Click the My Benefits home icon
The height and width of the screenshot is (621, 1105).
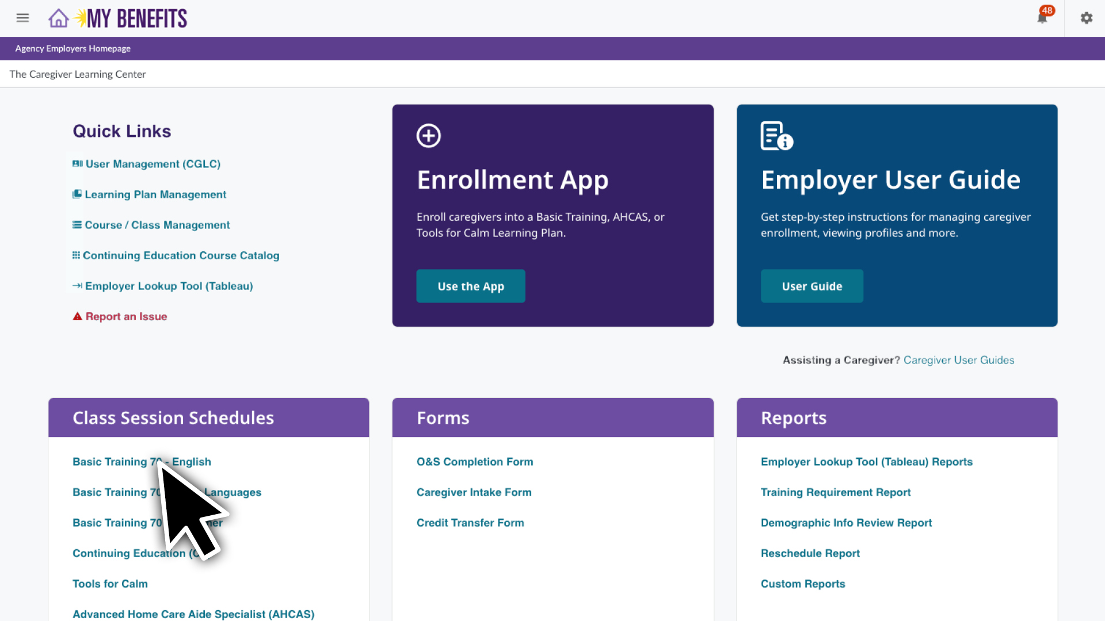pyautogui.click(x=58, y=18)
